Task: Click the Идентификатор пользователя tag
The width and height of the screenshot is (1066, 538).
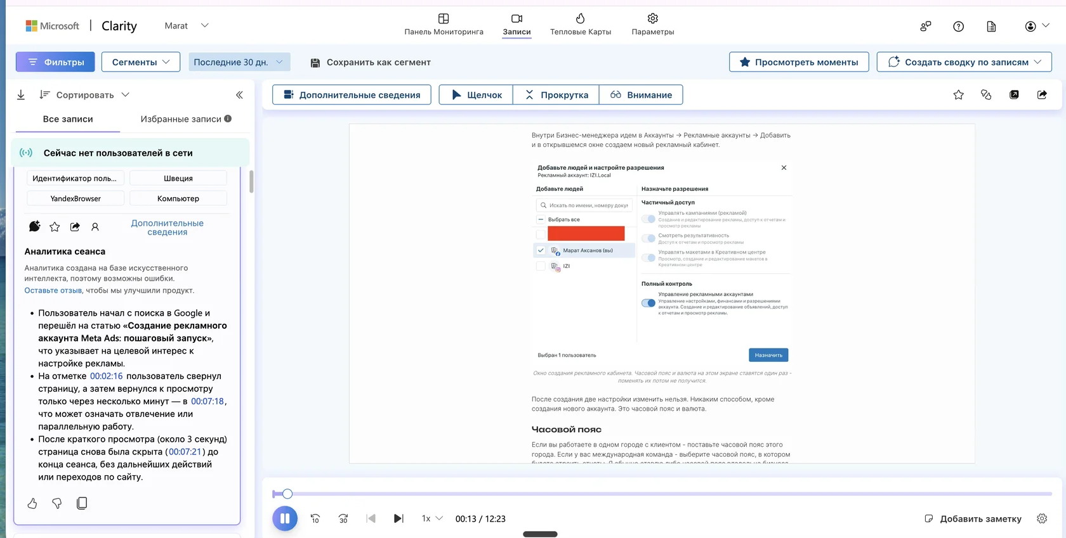Action: click(x=74, y=178)
